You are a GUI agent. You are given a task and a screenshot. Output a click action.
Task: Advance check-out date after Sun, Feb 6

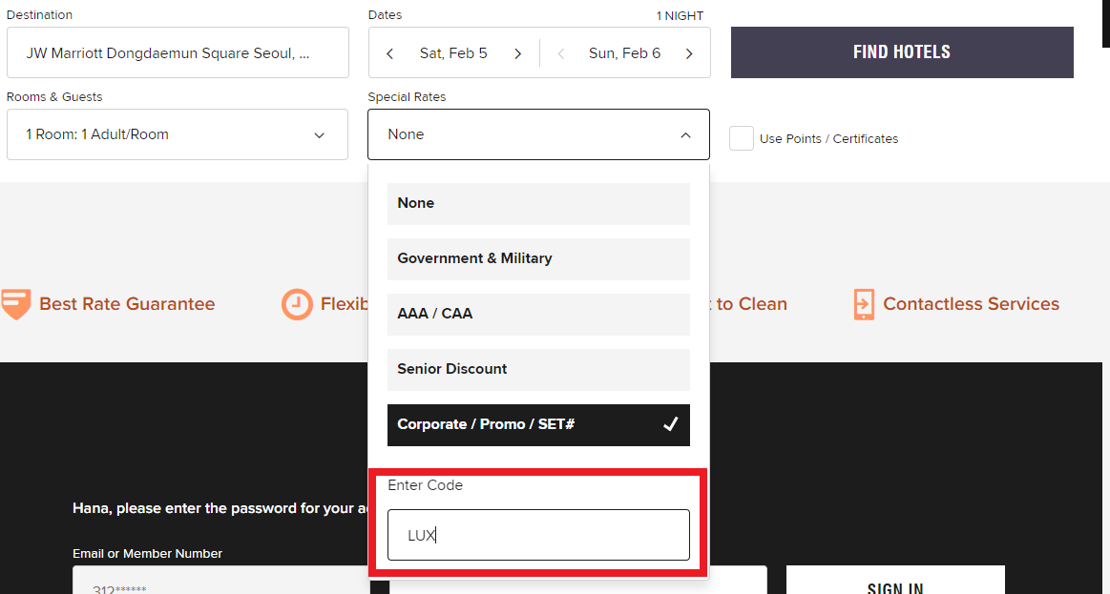pos(689,53)
